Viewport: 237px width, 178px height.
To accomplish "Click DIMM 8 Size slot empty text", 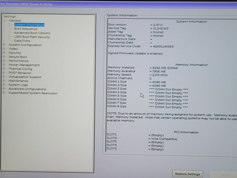I will (x=168, y=107).
